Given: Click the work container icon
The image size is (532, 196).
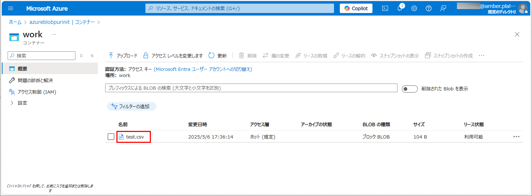Looking at the screenshot, I should 14,37.
